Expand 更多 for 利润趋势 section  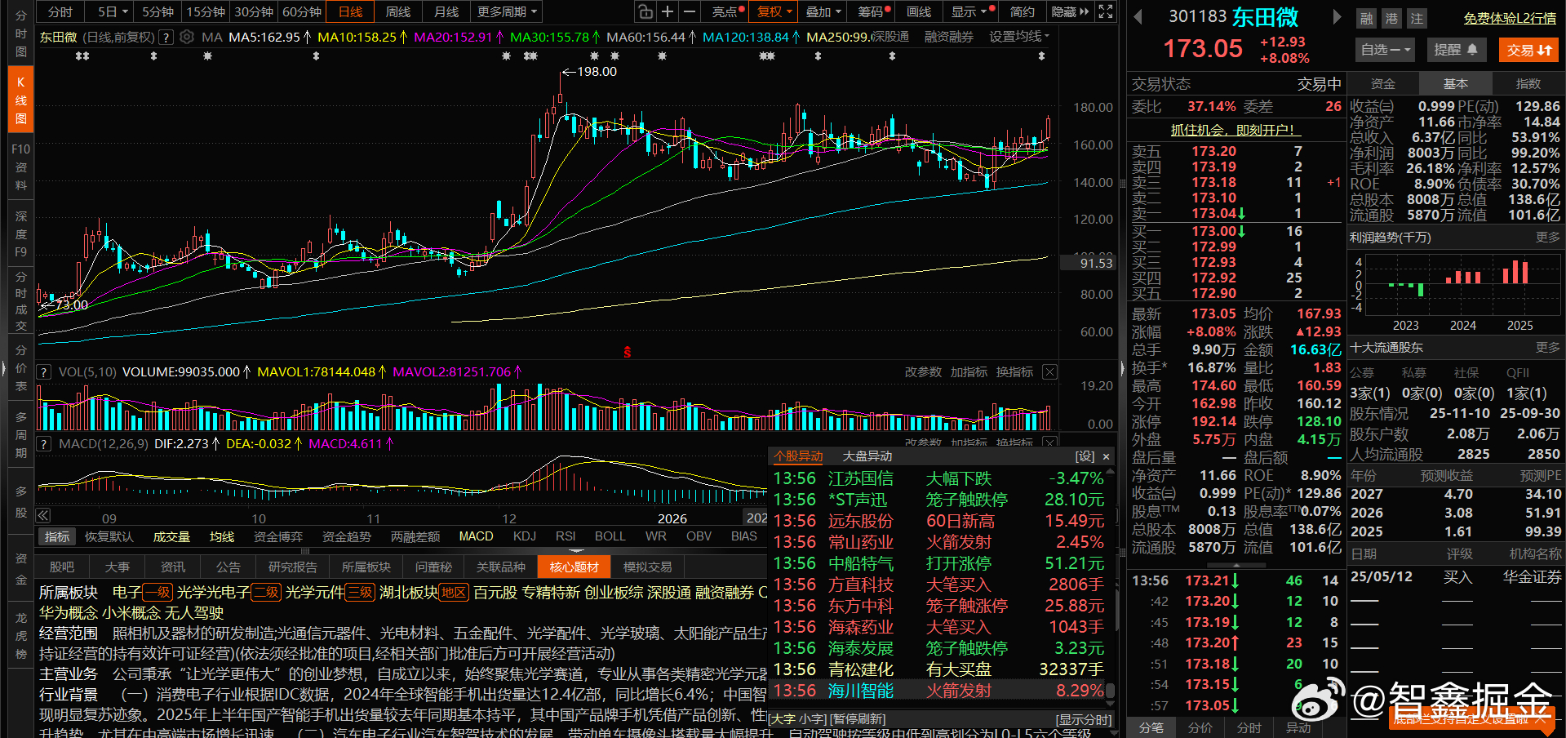pyautogui.click(x=1547, y=238)
